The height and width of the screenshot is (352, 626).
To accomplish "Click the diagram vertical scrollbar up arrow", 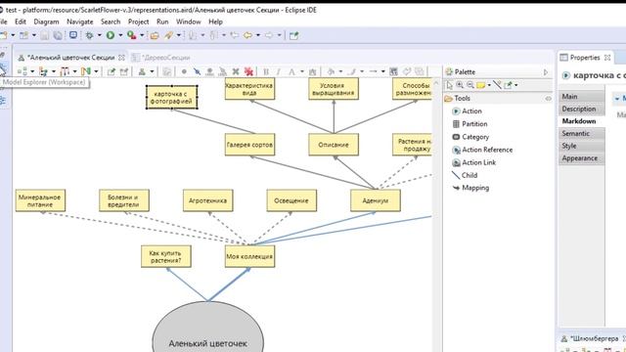I will (x=436, y=83).
